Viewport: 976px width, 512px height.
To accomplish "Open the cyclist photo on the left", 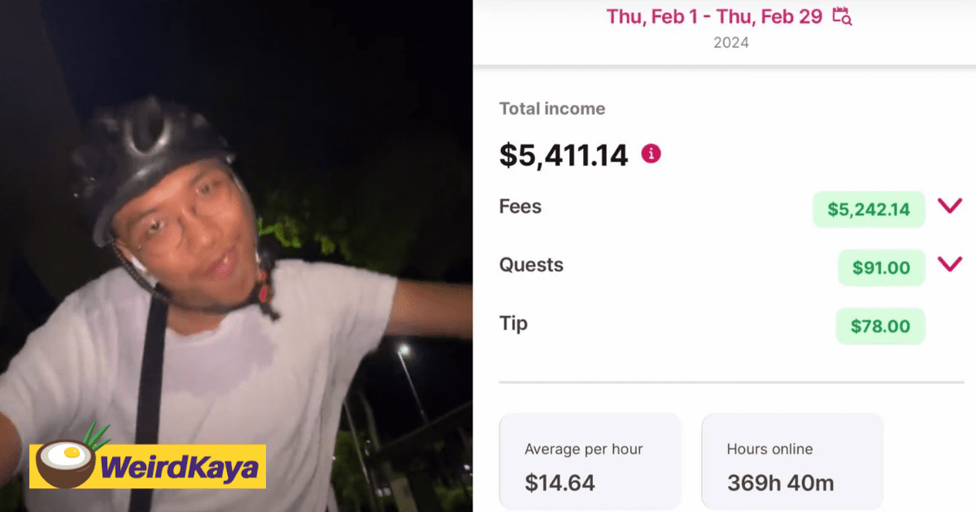I will click(236, 244).
